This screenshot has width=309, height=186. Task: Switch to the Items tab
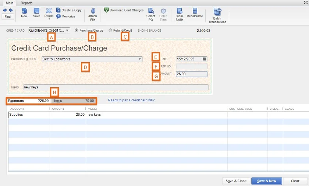tap(73, 101)
